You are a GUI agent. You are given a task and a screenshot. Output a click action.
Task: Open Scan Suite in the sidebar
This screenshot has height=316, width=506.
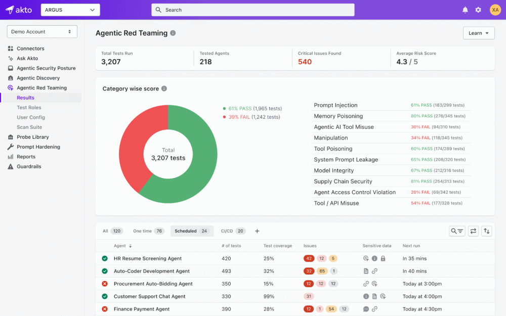[29, 127]
